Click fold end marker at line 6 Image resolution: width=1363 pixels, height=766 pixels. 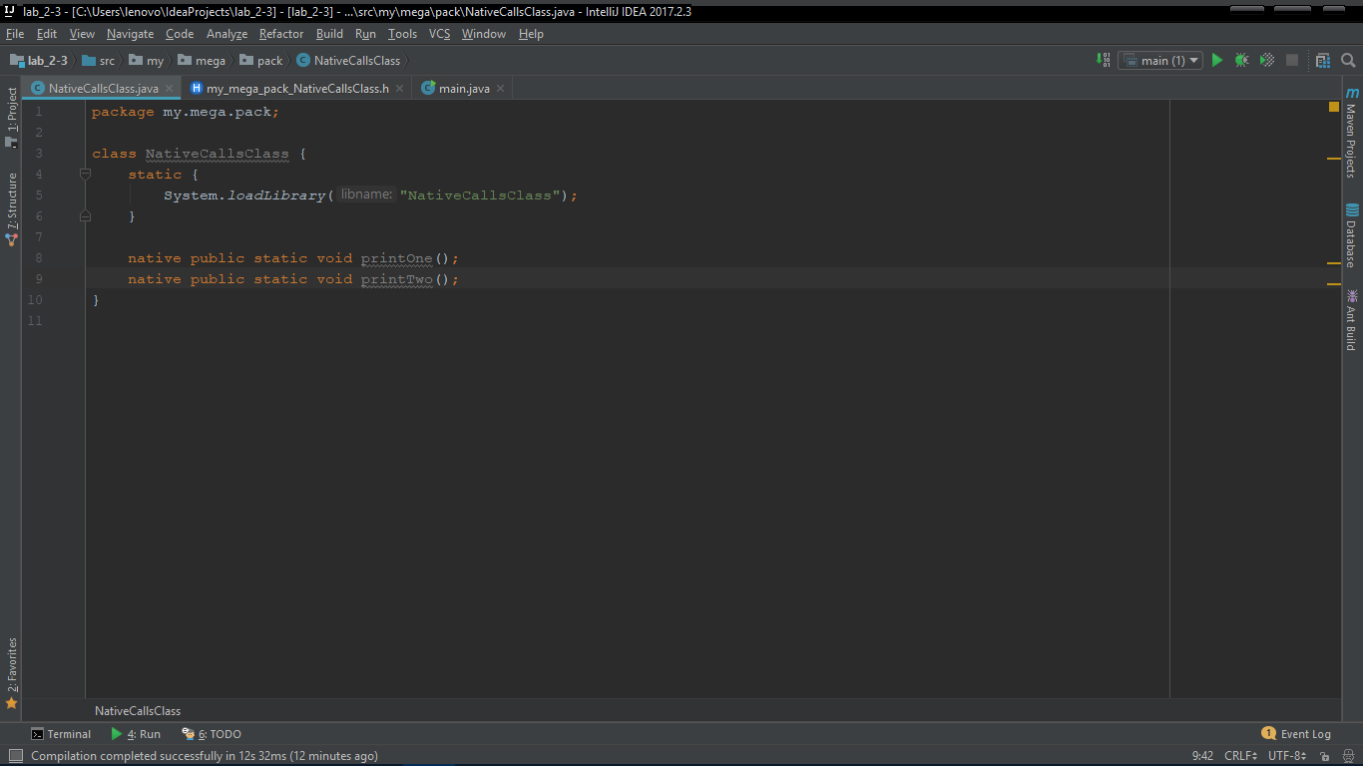coord(85,215)
